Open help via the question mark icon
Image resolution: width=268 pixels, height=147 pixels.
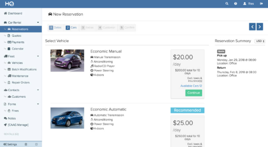236,4
